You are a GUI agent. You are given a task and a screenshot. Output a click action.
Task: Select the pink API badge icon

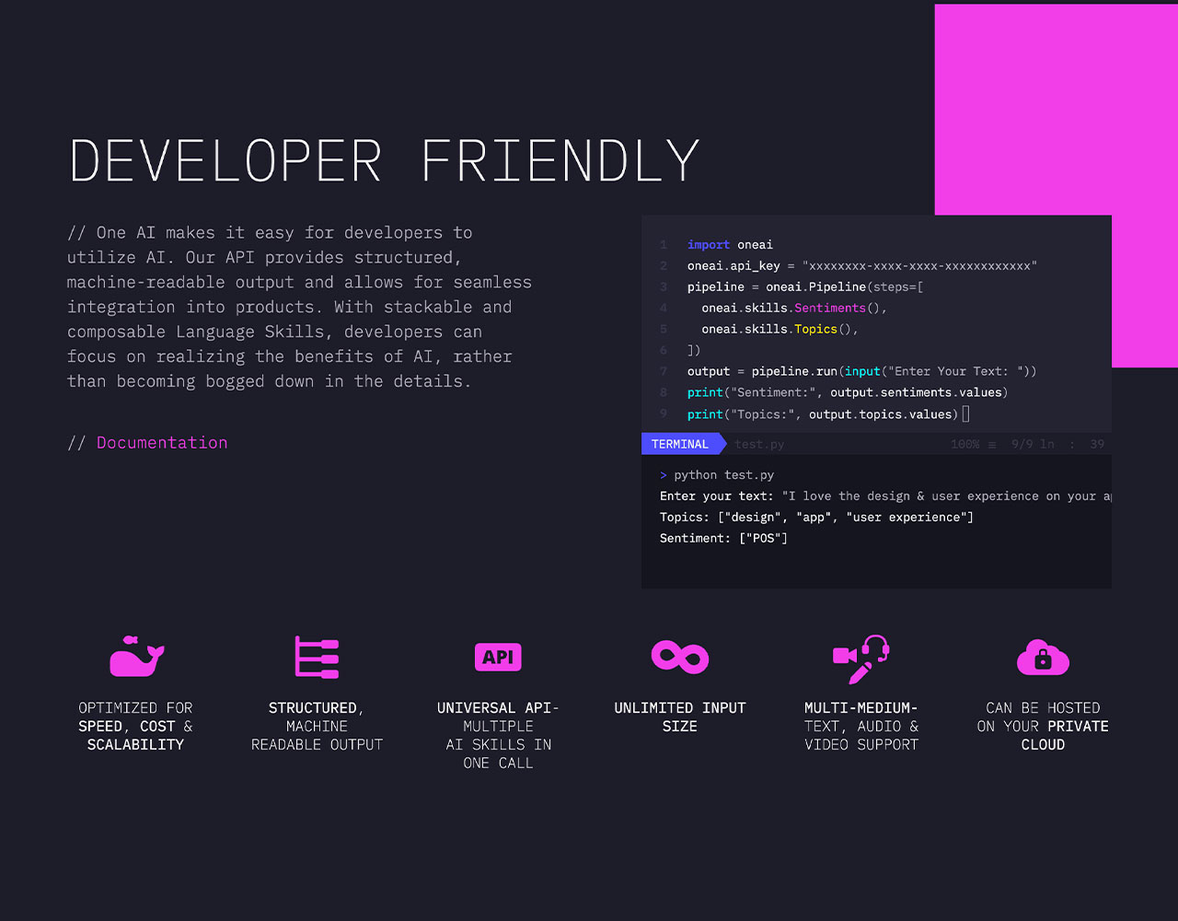click(x=498, y=657)
